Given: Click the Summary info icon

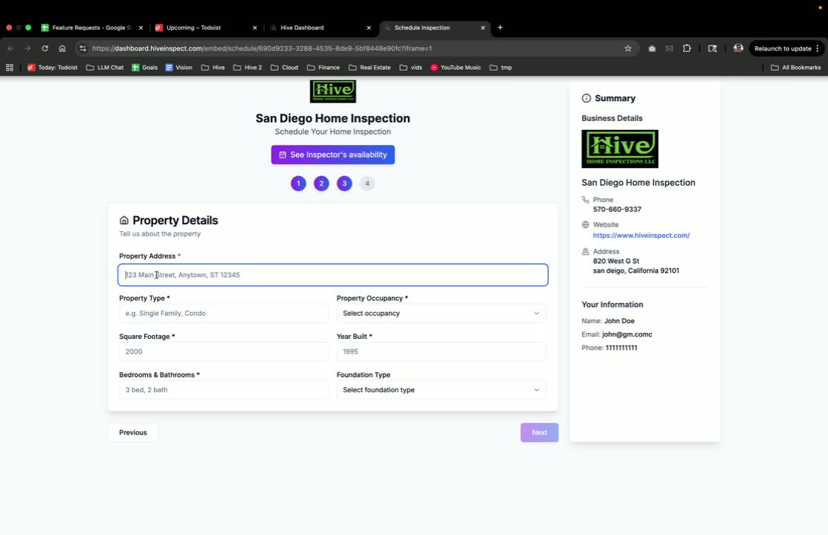Looking at the screenshot, I should click(586, 98).
